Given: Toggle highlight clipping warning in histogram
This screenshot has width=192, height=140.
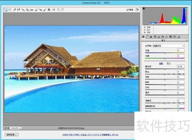Looking at the screenshot, I should (186, 8).
